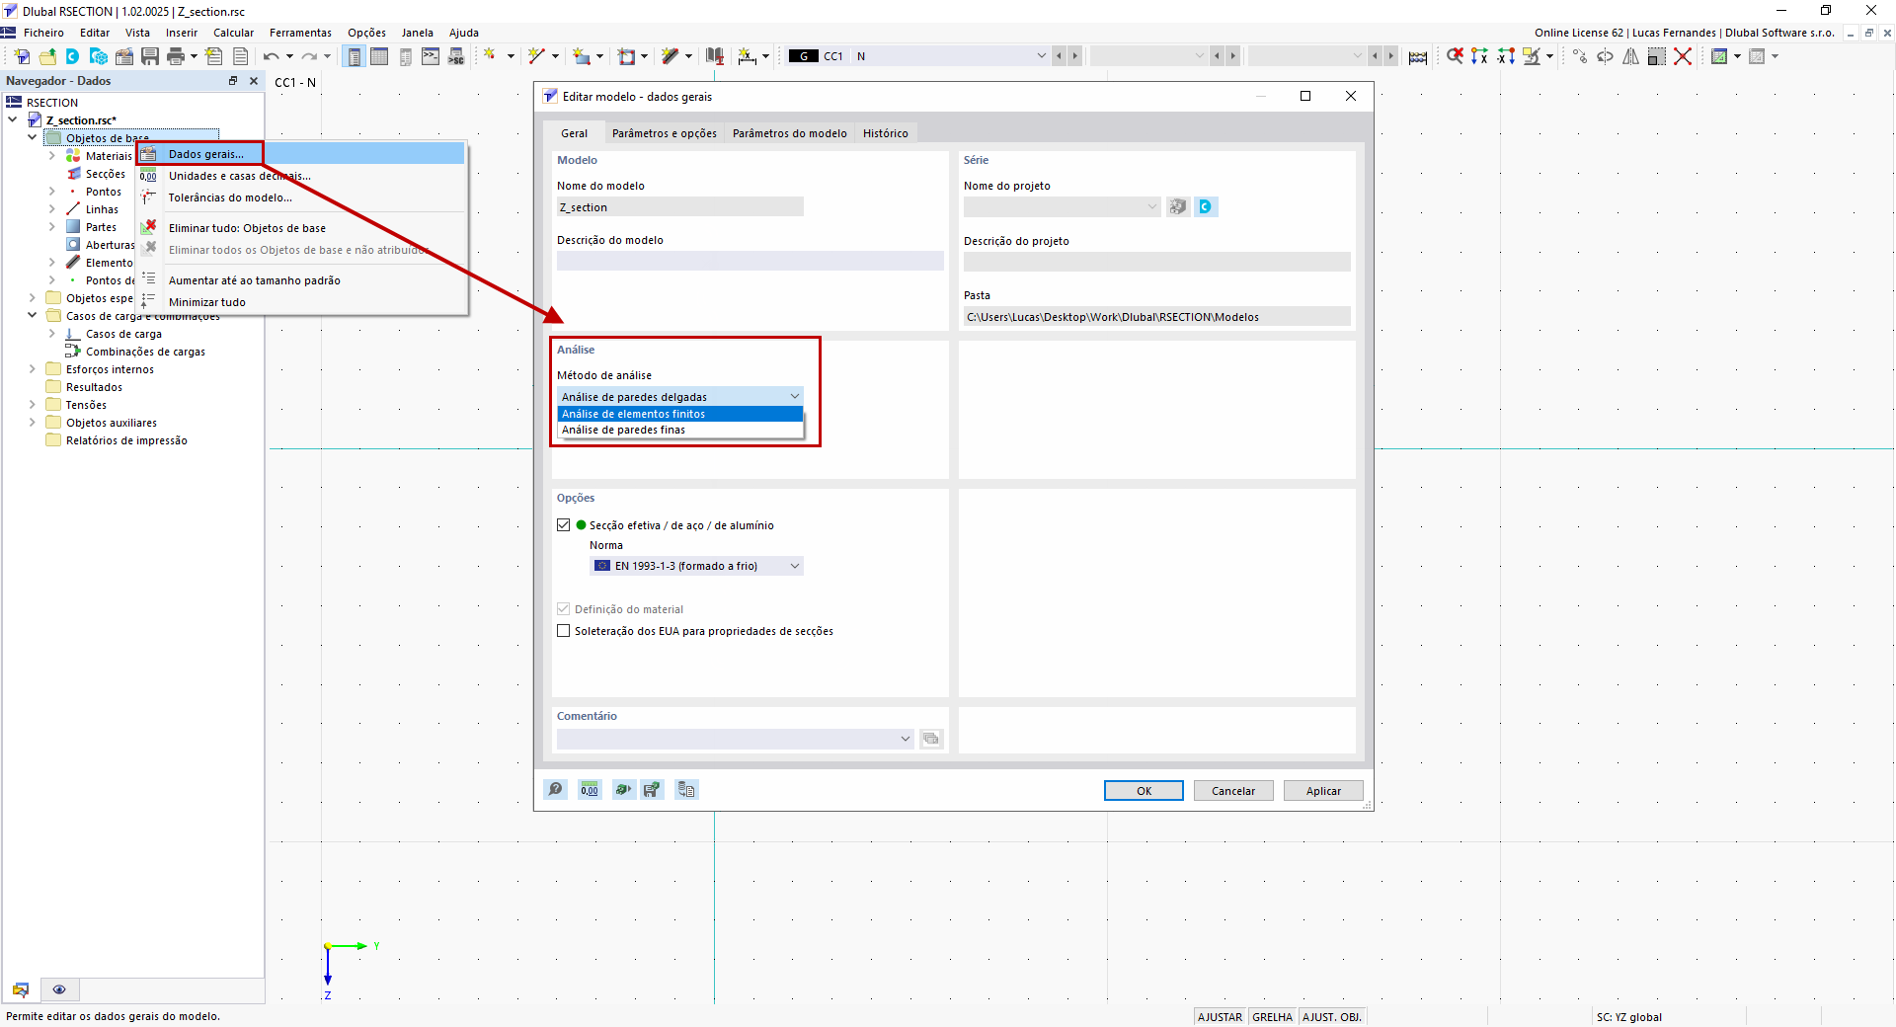The height and width of the screenshot is (1027, 1896).
Task: Click the Cancelar button
Action: coord(1233,791)
